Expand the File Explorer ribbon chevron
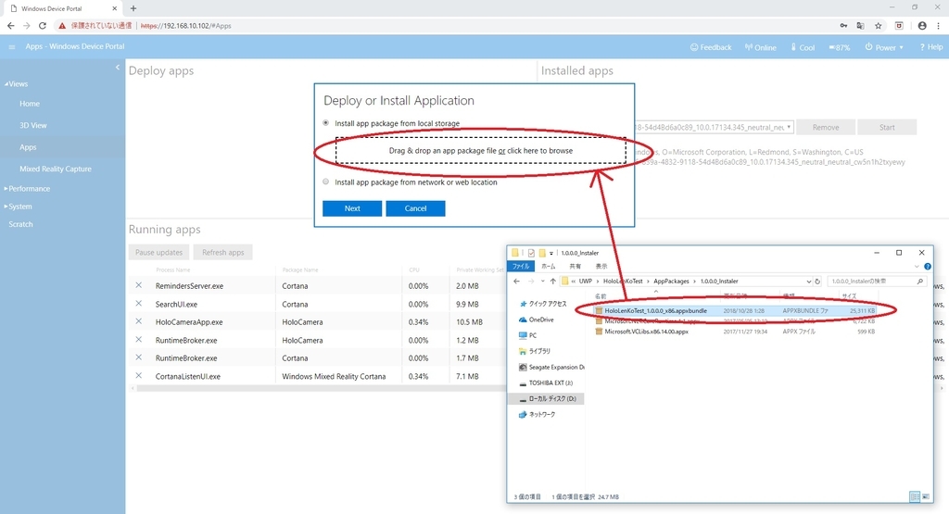The height and width of the screenshot is (514, 949). tap(917, 266)
